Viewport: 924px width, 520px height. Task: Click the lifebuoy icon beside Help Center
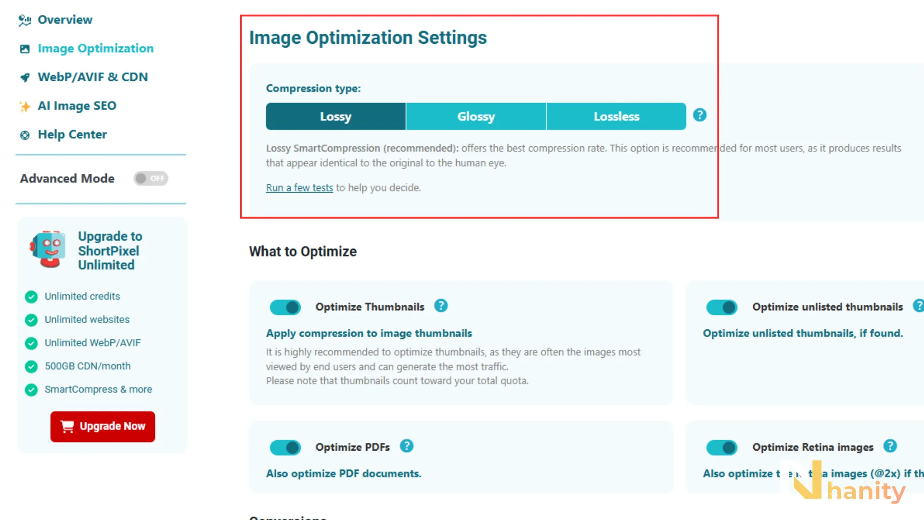click(25, 135)
